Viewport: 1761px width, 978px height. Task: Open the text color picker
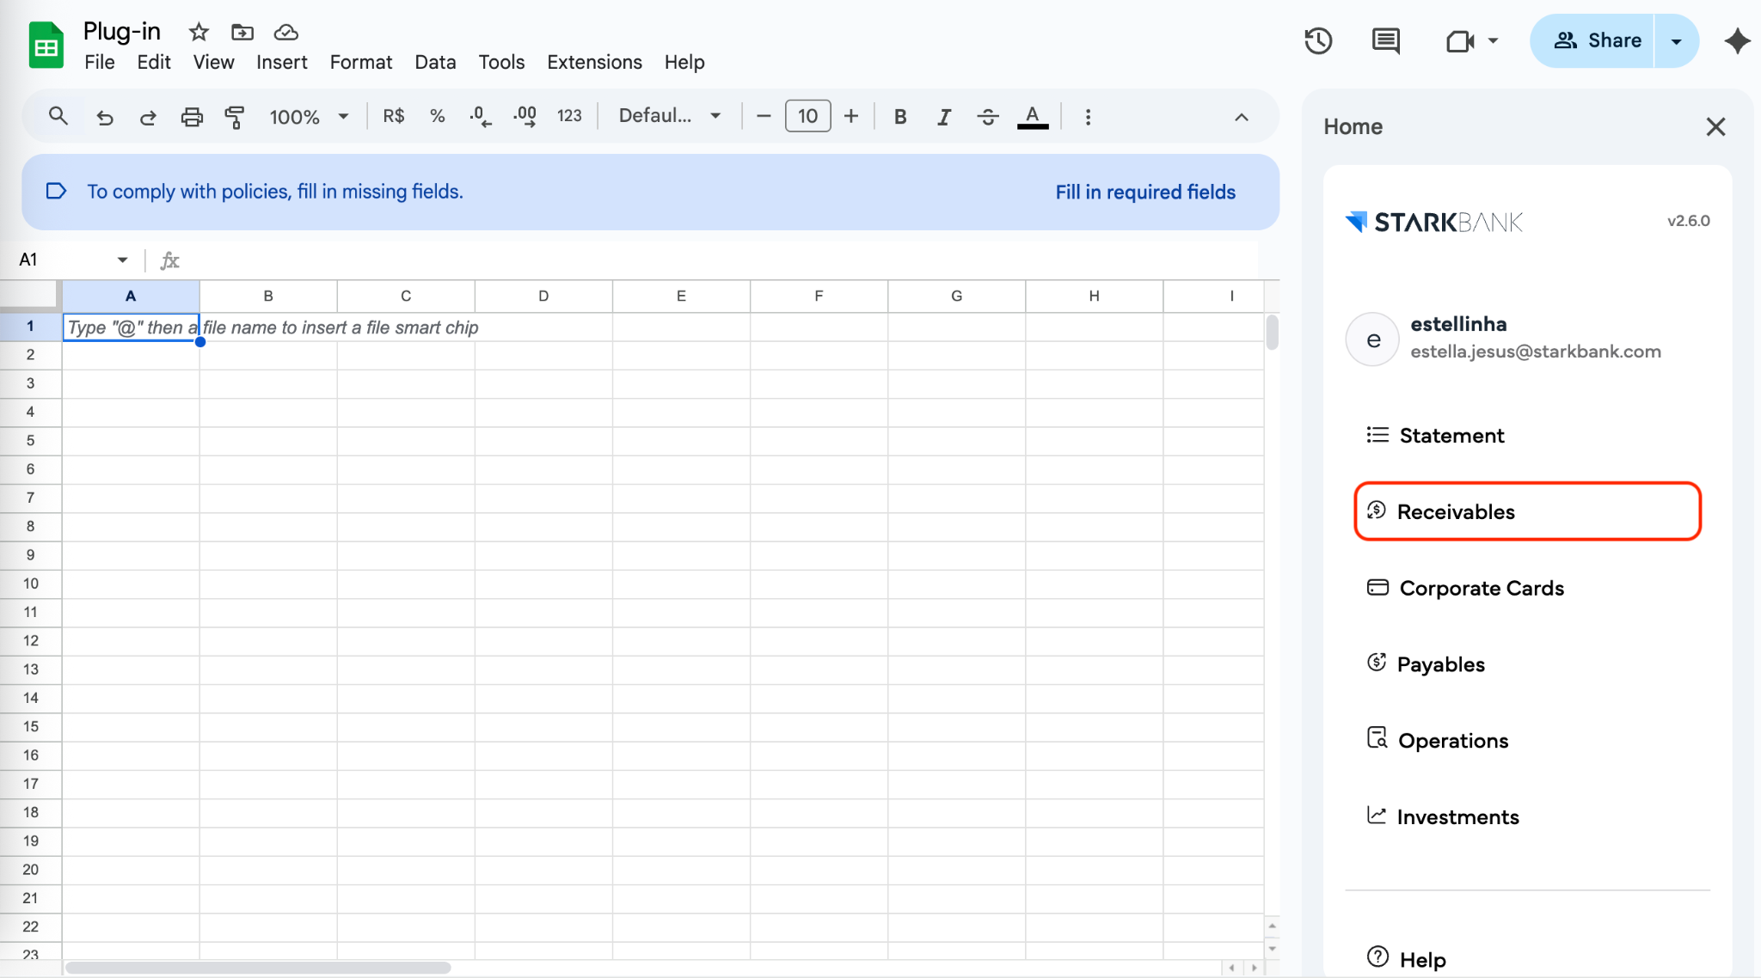tap(1032, 117)
